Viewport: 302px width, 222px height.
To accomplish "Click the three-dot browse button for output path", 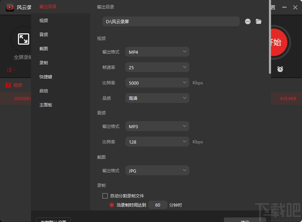I will (248, 21).
